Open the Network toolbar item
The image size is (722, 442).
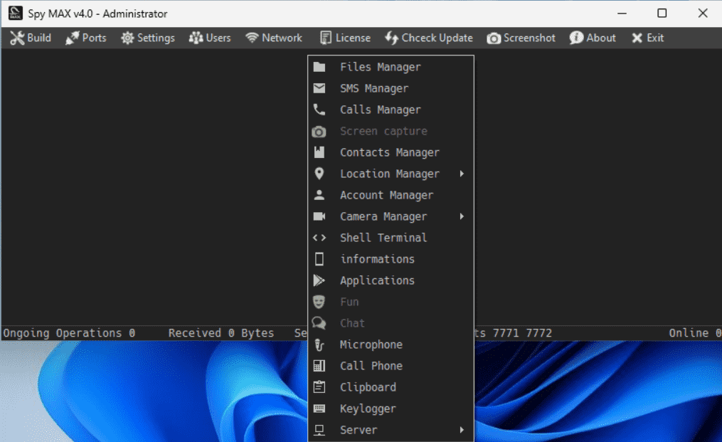[x=274, y=38]
